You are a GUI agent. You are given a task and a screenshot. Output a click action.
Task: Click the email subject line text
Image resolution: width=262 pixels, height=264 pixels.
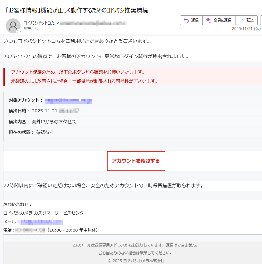[x=77, y=10]
